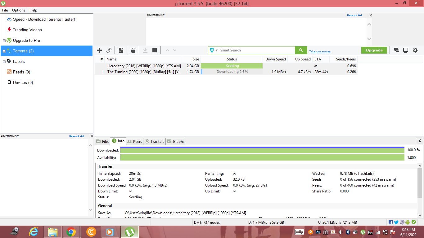Open File Explorer from the taskbar

click(53, 232)
